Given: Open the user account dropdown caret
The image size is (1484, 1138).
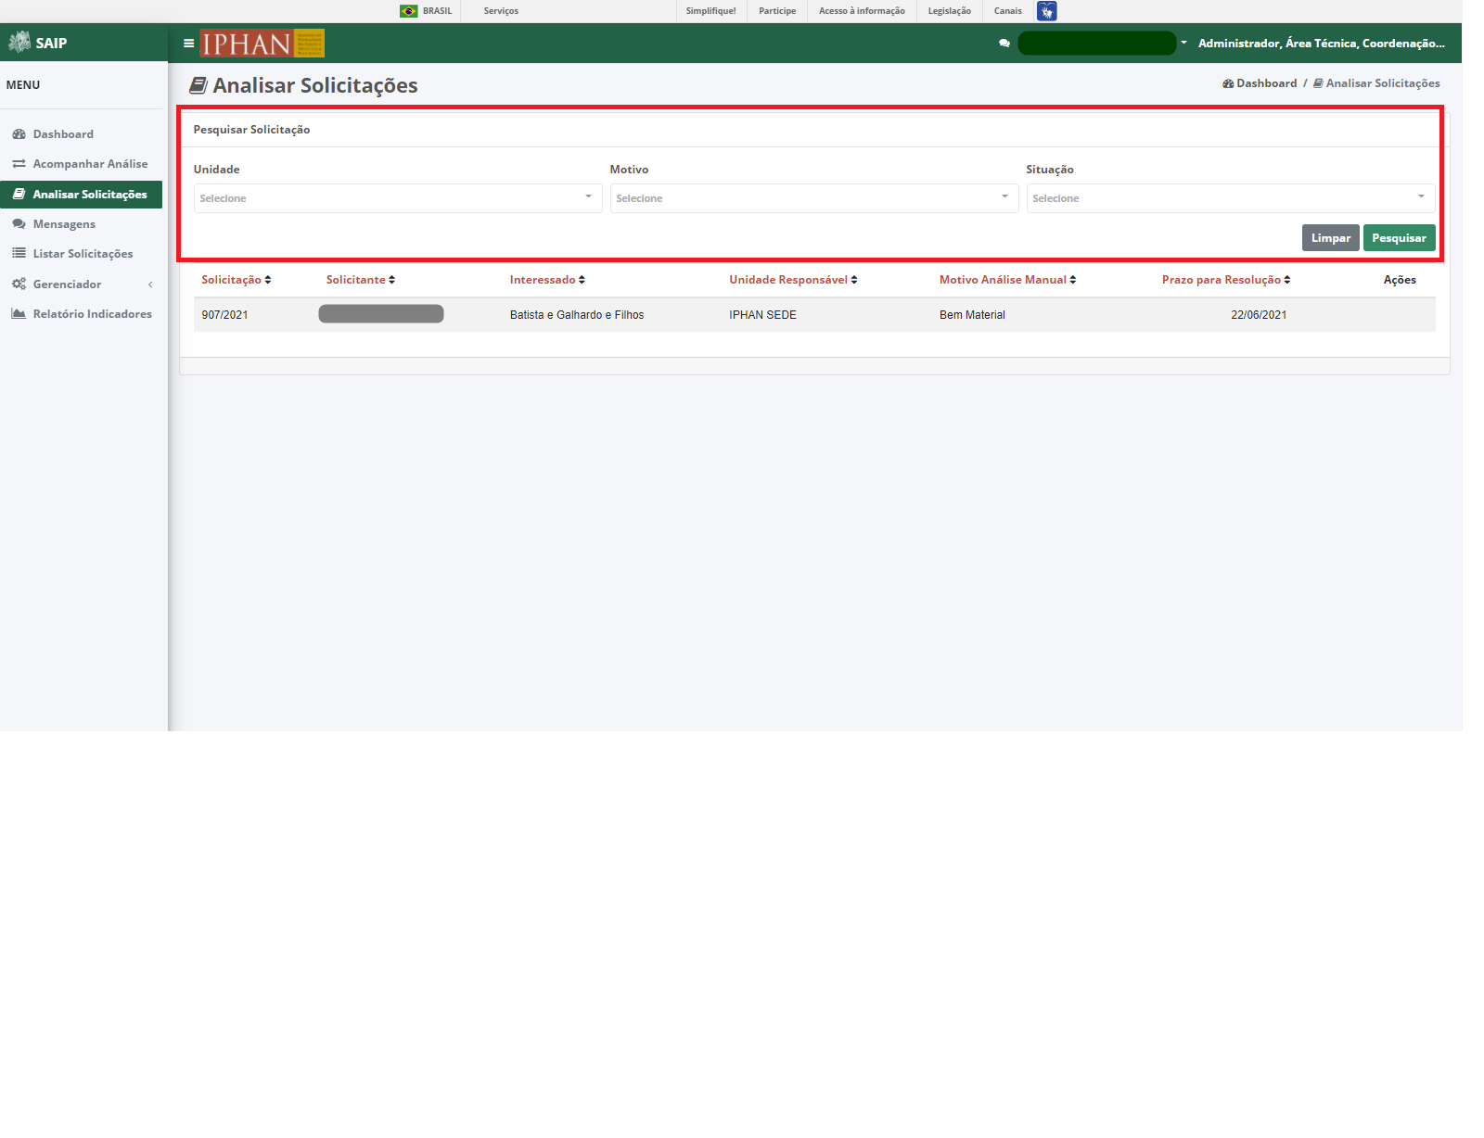Looking at the screenshot, I should 1183,43.
